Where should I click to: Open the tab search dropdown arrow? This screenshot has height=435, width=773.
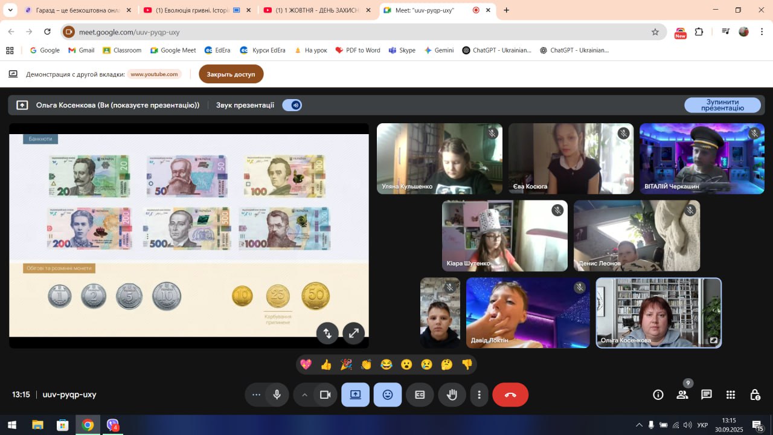coord(10,10)
